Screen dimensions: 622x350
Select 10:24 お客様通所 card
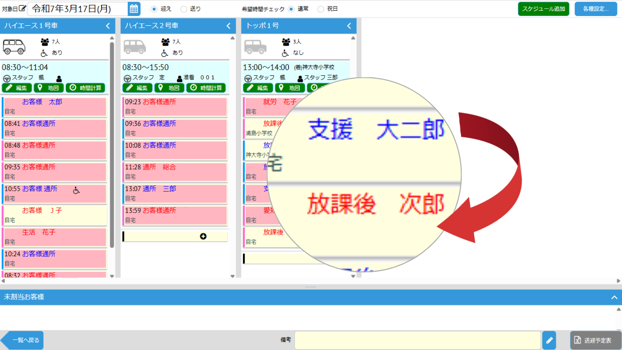54,259
